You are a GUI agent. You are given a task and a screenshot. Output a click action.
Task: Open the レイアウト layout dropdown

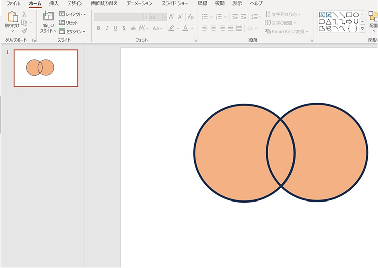pyautogui.click(x=73, y=14)
